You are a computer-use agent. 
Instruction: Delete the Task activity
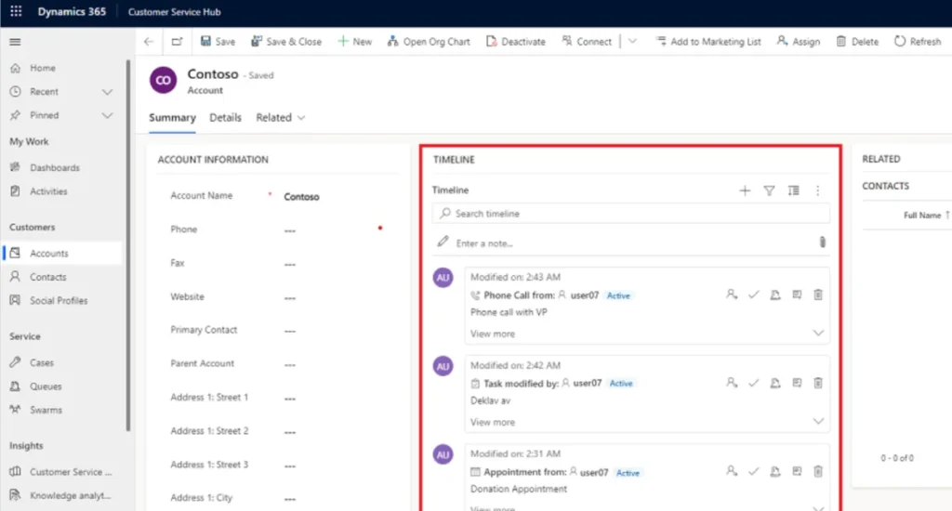point(818,383)
